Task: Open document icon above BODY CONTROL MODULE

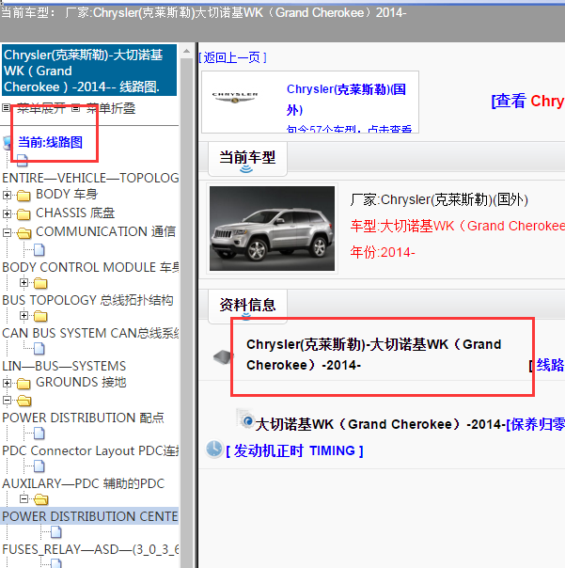Action: (39, 249)
